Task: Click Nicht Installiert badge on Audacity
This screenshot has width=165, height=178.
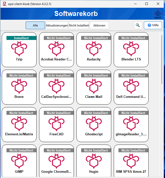Action: pos(96,38)
